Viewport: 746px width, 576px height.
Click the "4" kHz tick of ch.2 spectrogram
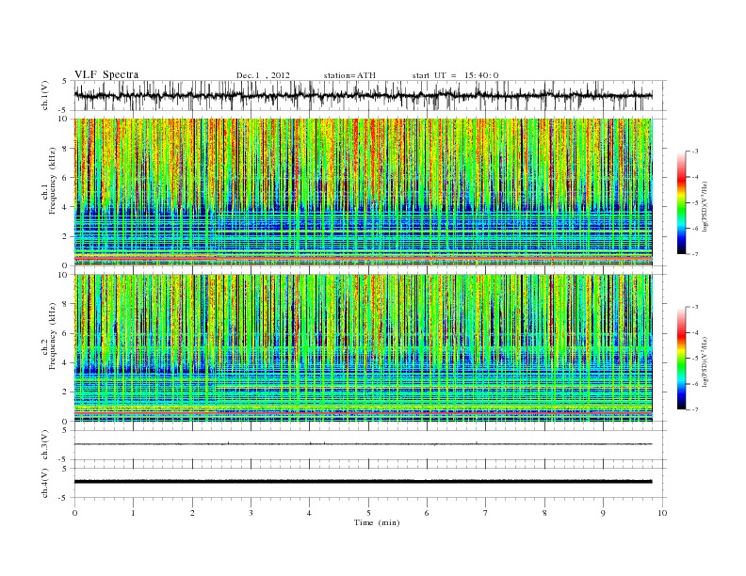[x=66, y=362]
